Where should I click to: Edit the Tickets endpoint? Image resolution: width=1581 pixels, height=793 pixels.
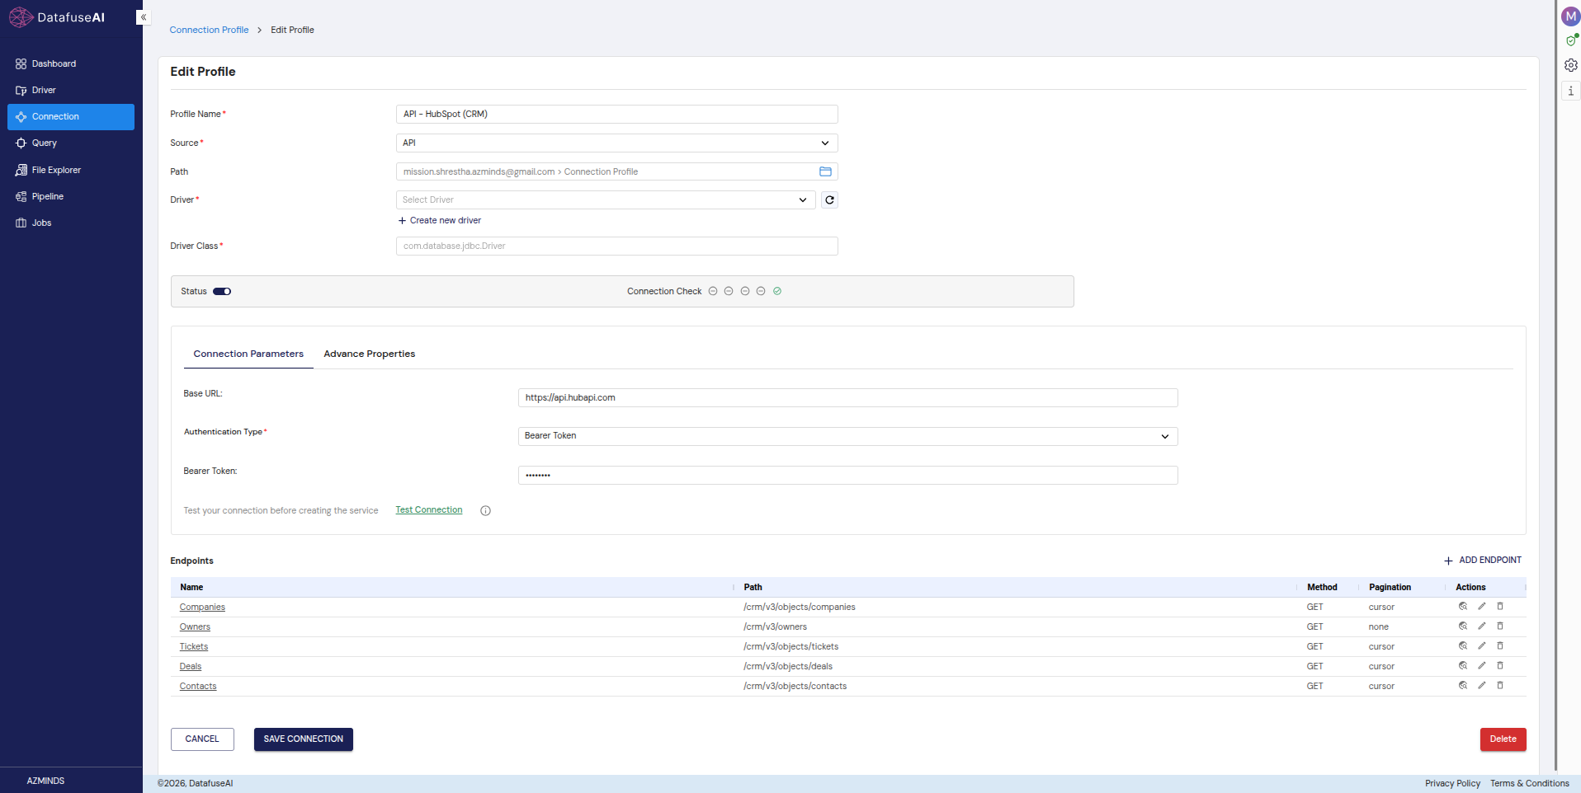pos(1482,646)
